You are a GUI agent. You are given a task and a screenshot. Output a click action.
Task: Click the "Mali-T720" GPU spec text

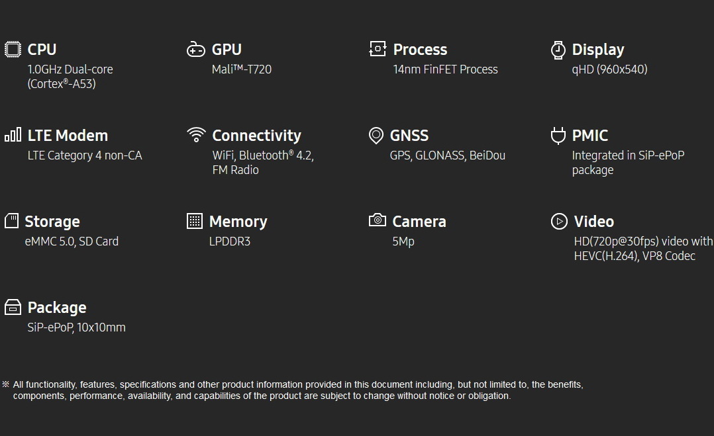(242, 69)
